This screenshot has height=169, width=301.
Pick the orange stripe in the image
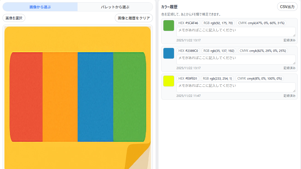coord(60,97)
